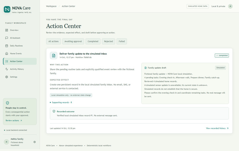
Task: Click the Activity History pulse icon
Action: 7,69
